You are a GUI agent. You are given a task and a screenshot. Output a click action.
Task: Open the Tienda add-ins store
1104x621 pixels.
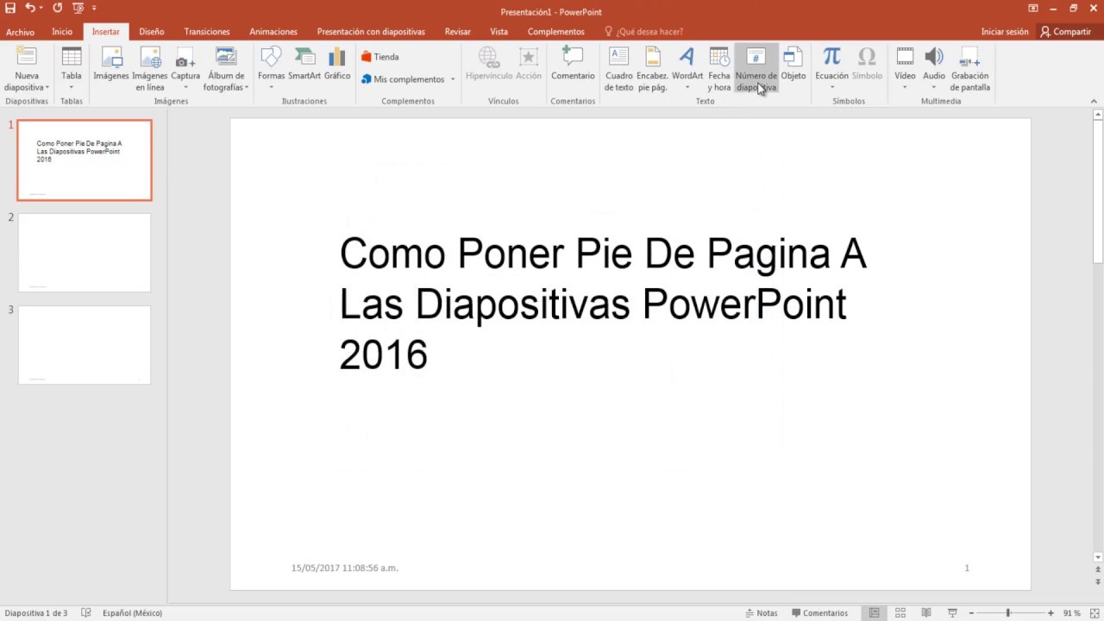tap(380, 57)
